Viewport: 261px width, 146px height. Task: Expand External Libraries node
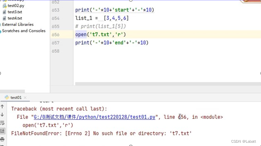pos(18,25)
